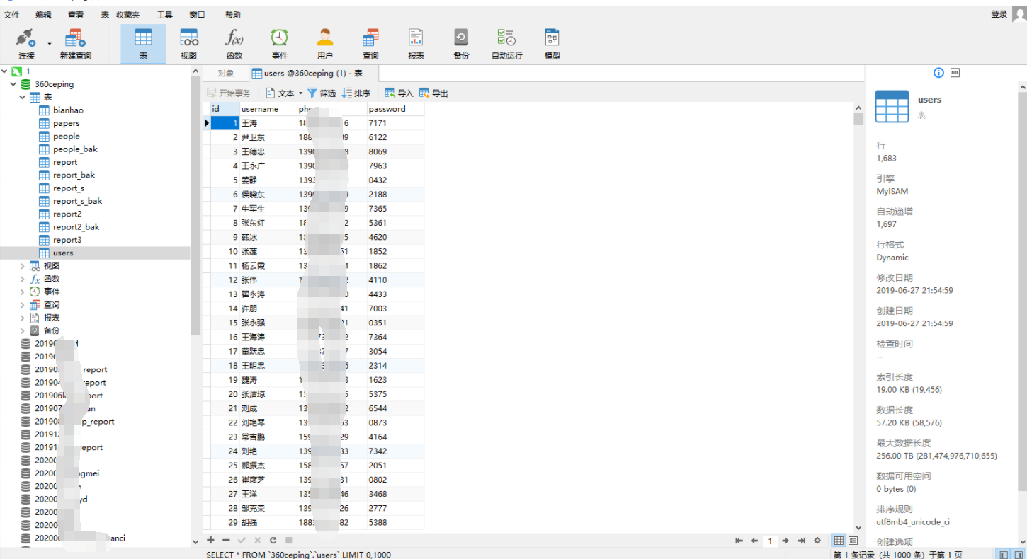Go to the next page of records
Image resolution: width=1027 pixels, height=559 pixels.
[x=785, y=541]
